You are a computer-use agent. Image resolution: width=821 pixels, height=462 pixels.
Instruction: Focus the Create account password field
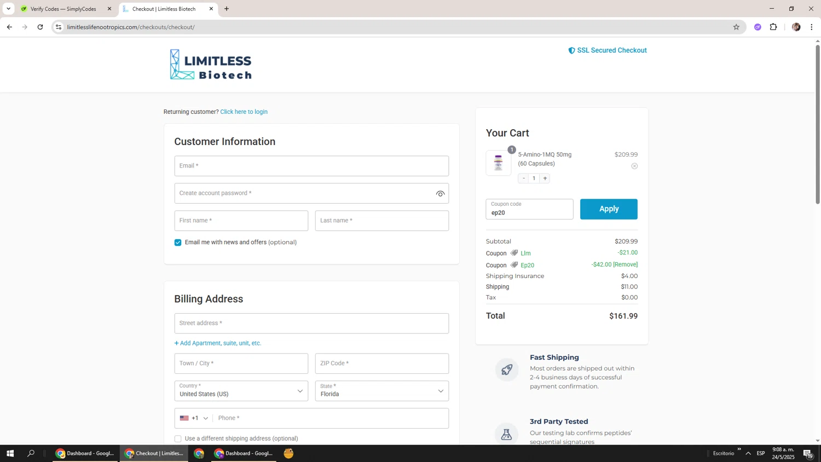click(304, 193)
